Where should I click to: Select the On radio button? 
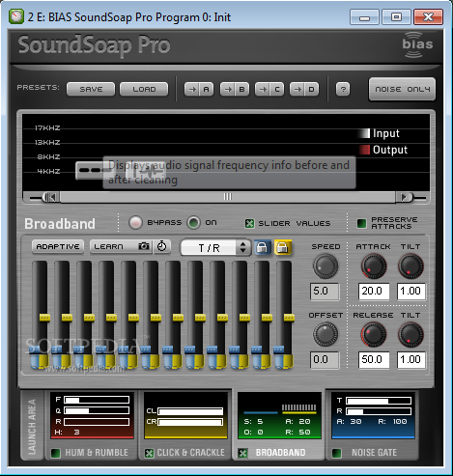[194, 222]
